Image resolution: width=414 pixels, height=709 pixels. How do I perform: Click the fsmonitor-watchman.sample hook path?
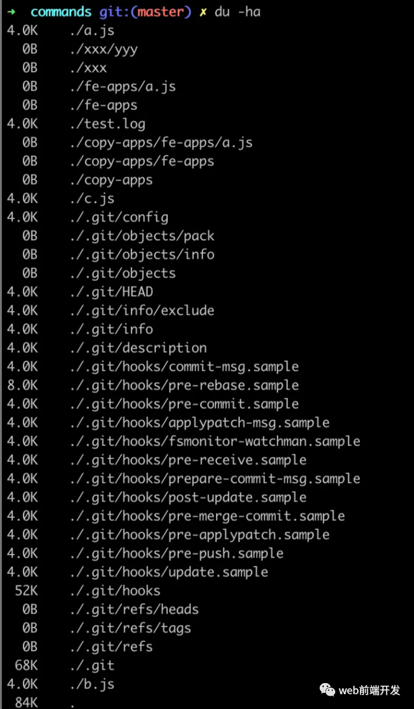(x=214, y=441)
